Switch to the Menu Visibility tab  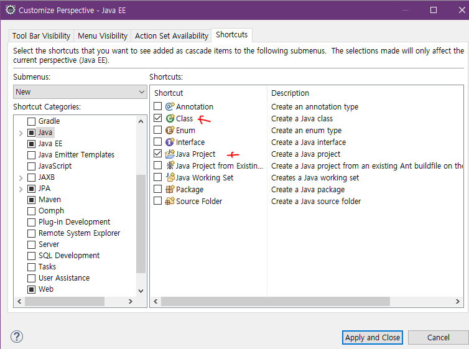[x=103, y=36]
